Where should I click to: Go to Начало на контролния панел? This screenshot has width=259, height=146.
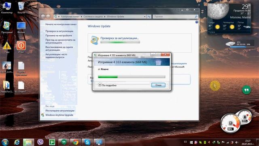point(61,24)
